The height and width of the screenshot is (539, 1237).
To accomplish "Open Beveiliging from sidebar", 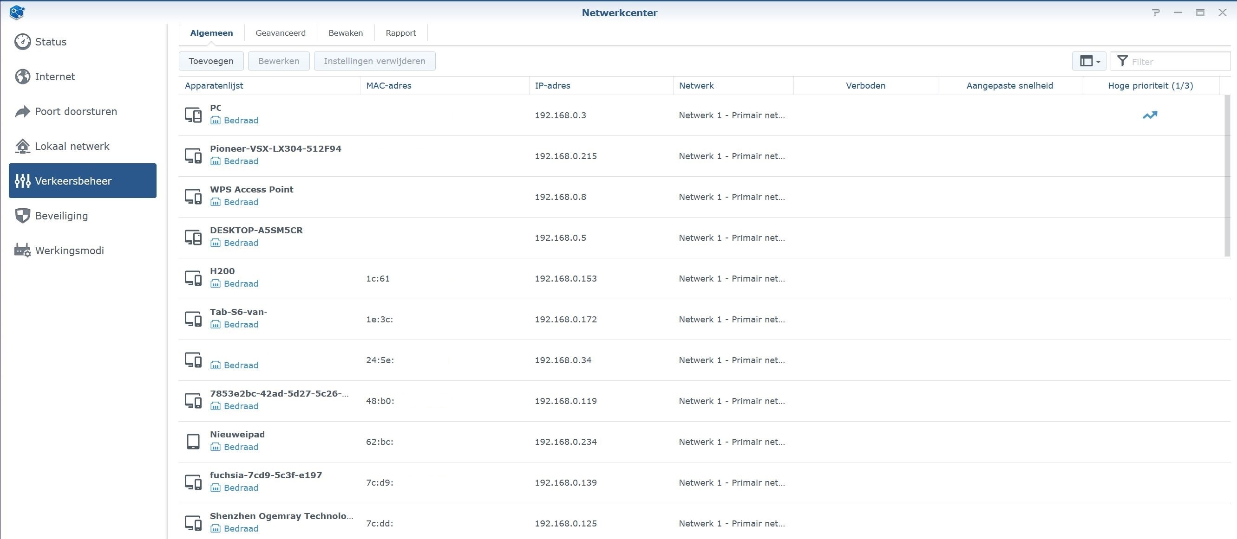I will 83,216.
